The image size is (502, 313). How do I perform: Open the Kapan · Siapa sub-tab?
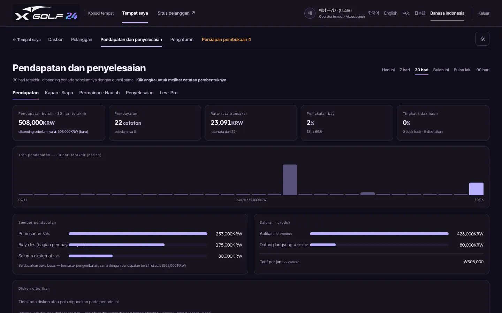(x=59, y=93)
